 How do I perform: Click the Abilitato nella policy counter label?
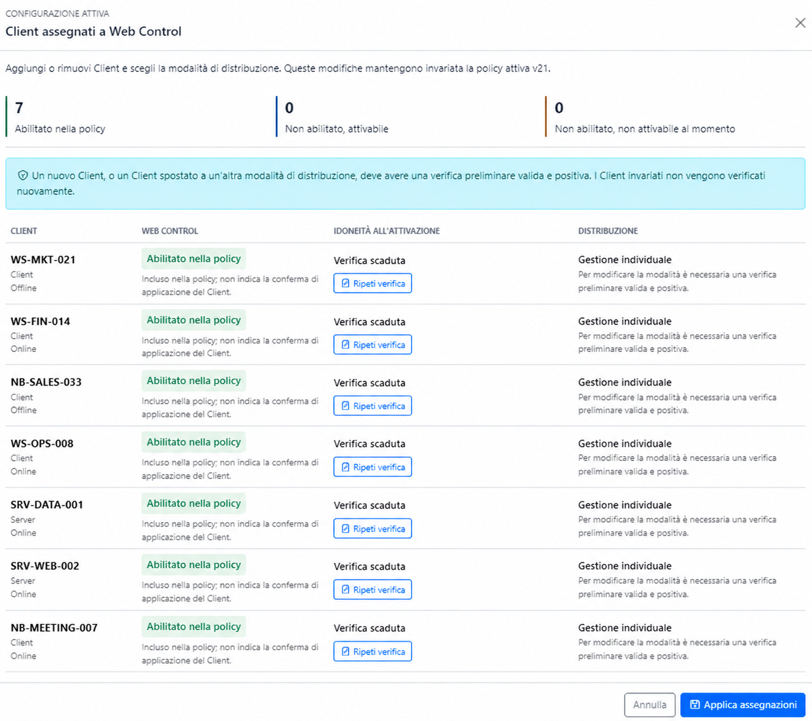click(x=60, y=129)
